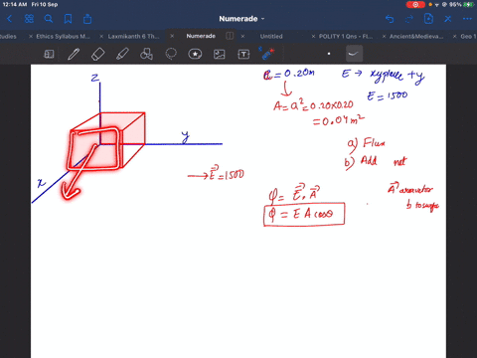Switch to the Untitled tab
This screenshot has height=358, width=477.
click(x=271, y=36)
